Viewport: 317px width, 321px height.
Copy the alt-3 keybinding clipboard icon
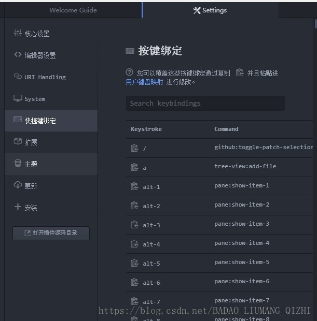tap(134, 225)
